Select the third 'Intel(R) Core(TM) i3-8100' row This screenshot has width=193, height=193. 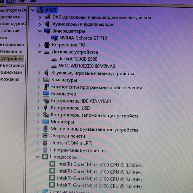click(x=100, y=179)
